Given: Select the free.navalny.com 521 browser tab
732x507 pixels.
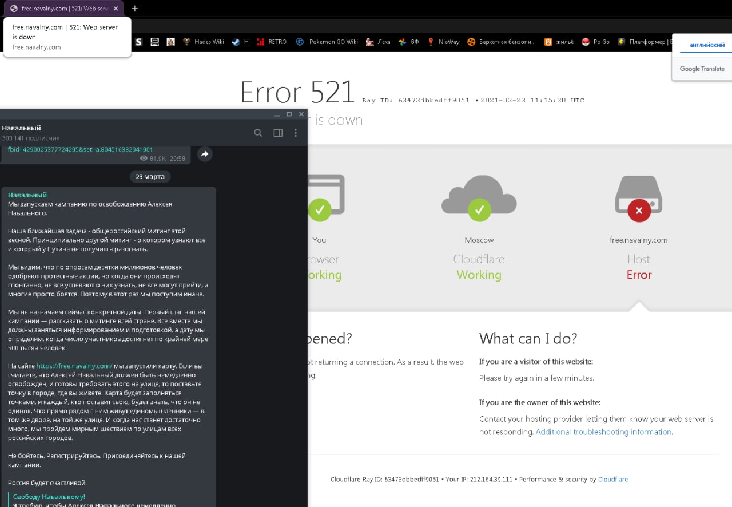Looking at the screenshot, I should click(x=64, y=9).
